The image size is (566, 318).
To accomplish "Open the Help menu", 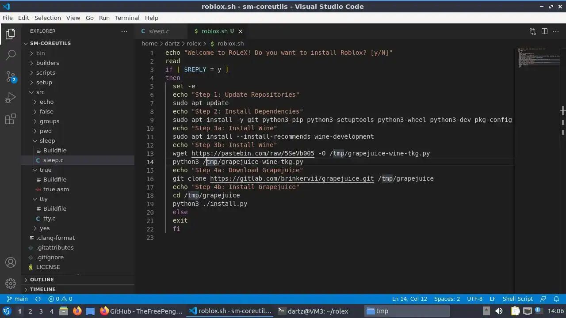I will (151, 18).
